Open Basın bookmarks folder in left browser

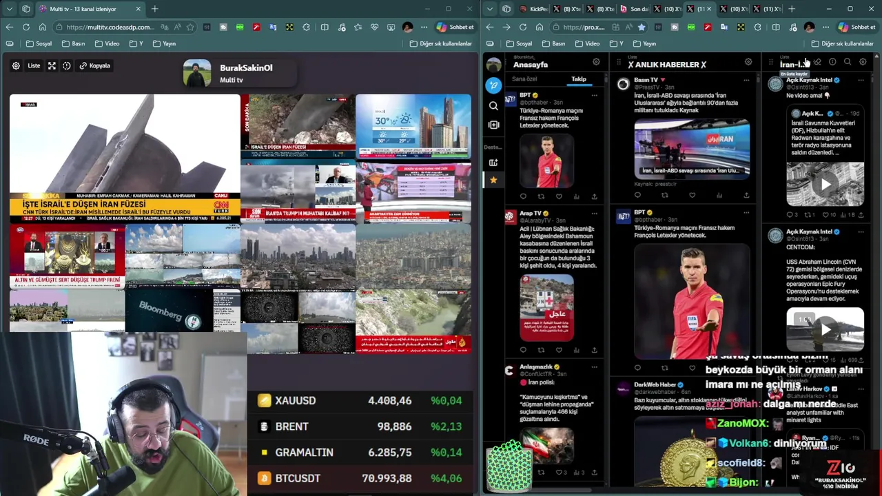pos(73,43)
